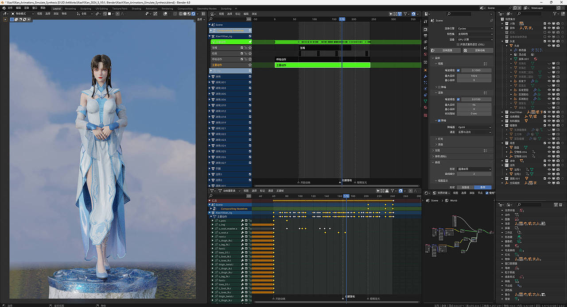Viewport: 567px width, 307px height.
Task: Toggle viewport 噪波阈值 checkbox at 0.1000
Action: 458,70
